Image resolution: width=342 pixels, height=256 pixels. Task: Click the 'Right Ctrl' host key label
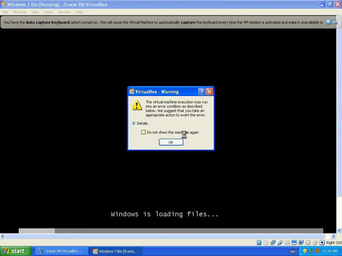point(334,243)
